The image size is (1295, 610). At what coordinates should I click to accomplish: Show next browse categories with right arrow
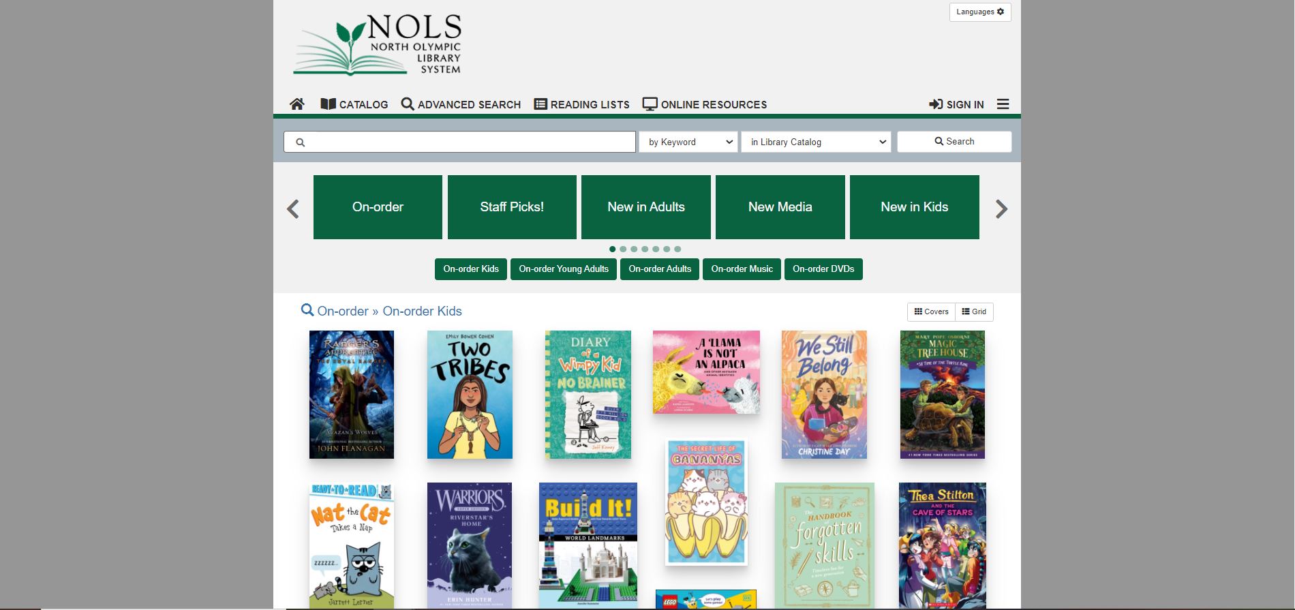1001,209
